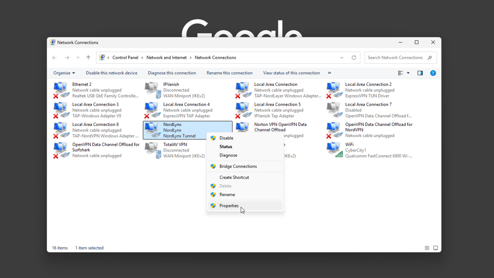Select the Local Area Connection 2 icon
Viewport: 494px width, 278px height.
(335, 90)
